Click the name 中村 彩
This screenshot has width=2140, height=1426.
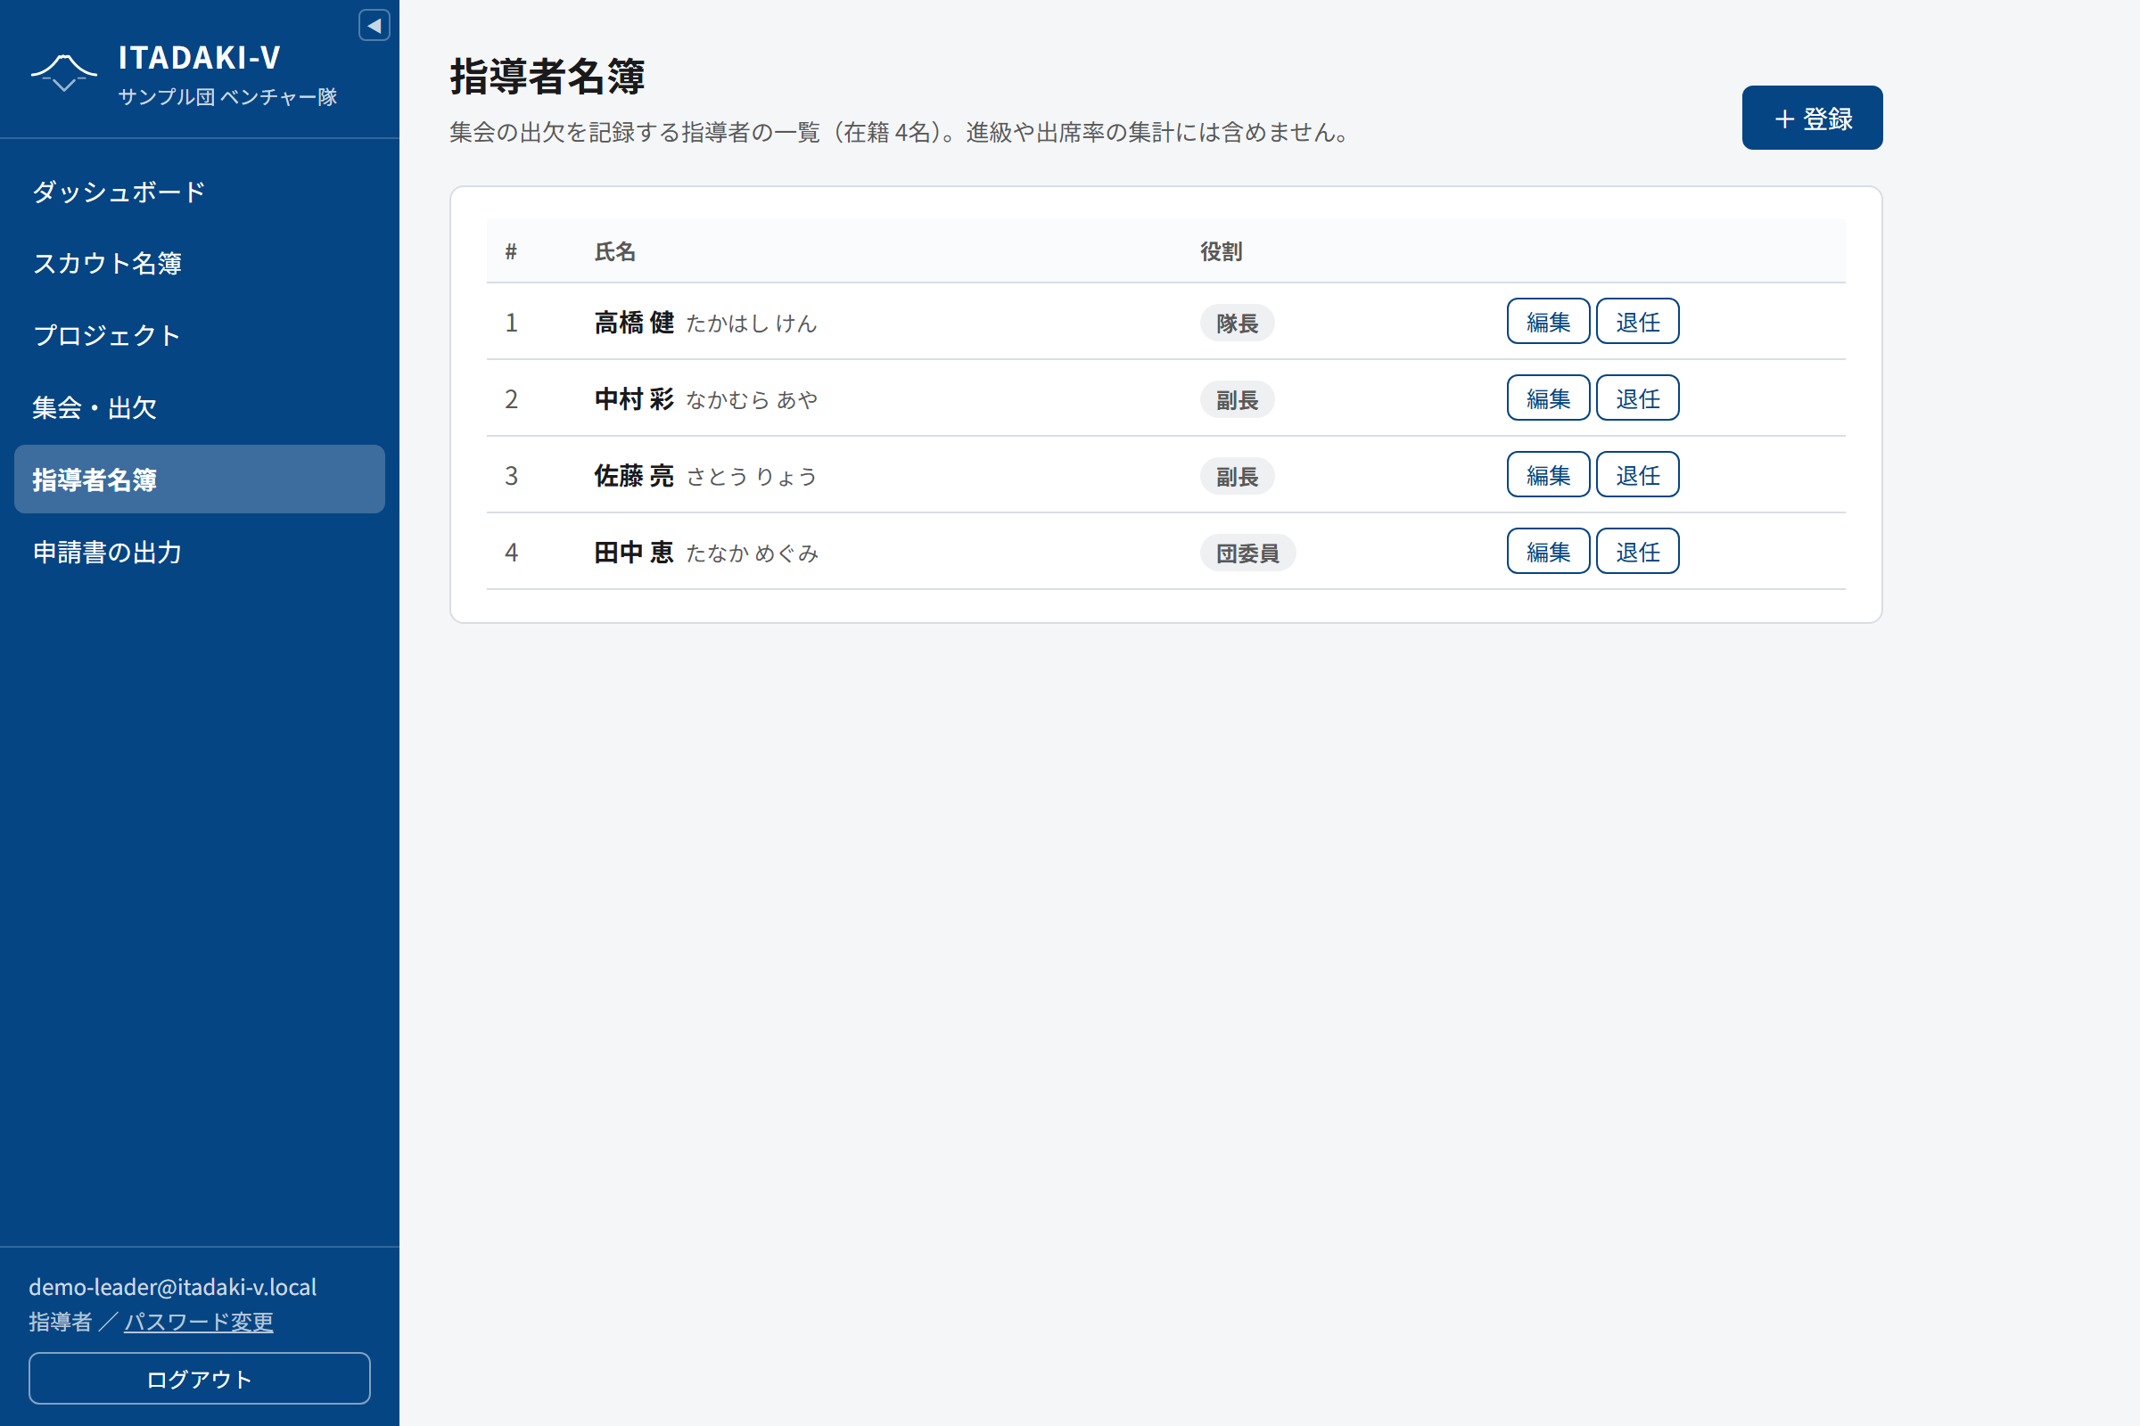tap(634, 399)
